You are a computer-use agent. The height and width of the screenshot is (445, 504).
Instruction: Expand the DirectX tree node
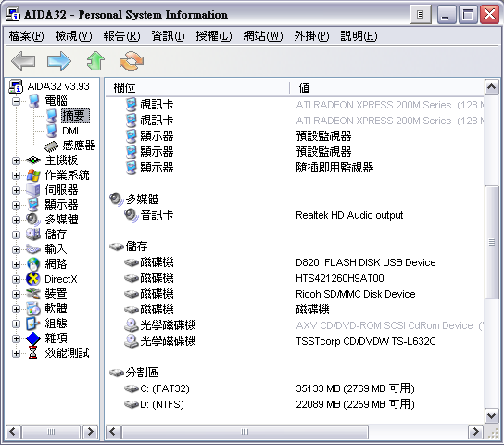[16, 279]
